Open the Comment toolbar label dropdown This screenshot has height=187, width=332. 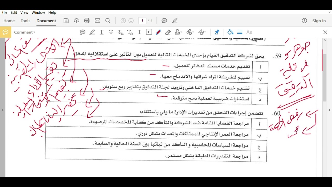point(25,32)
